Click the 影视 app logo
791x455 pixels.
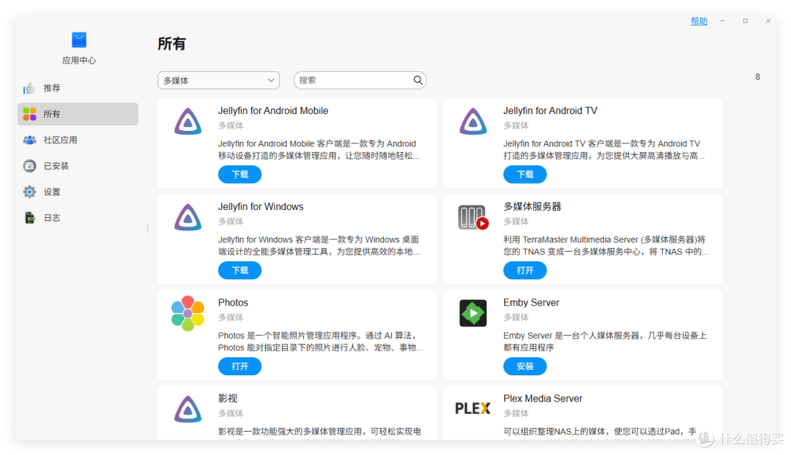(x=188, y=409)
